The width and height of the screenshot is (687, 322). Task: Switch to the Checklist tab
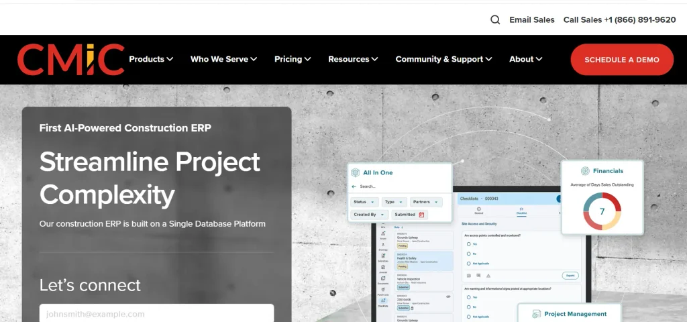coord(521,211)
